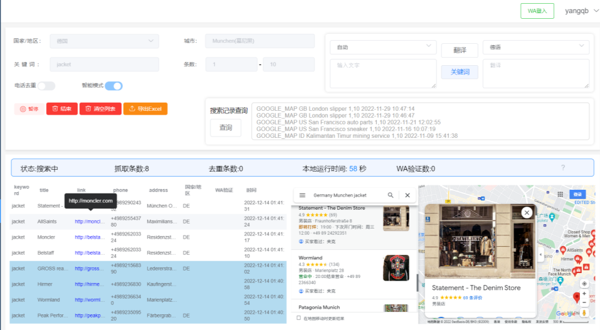Screen dimensions: 600x330
Task: Toggle the smart mode switch
Action: pos(113,86)
